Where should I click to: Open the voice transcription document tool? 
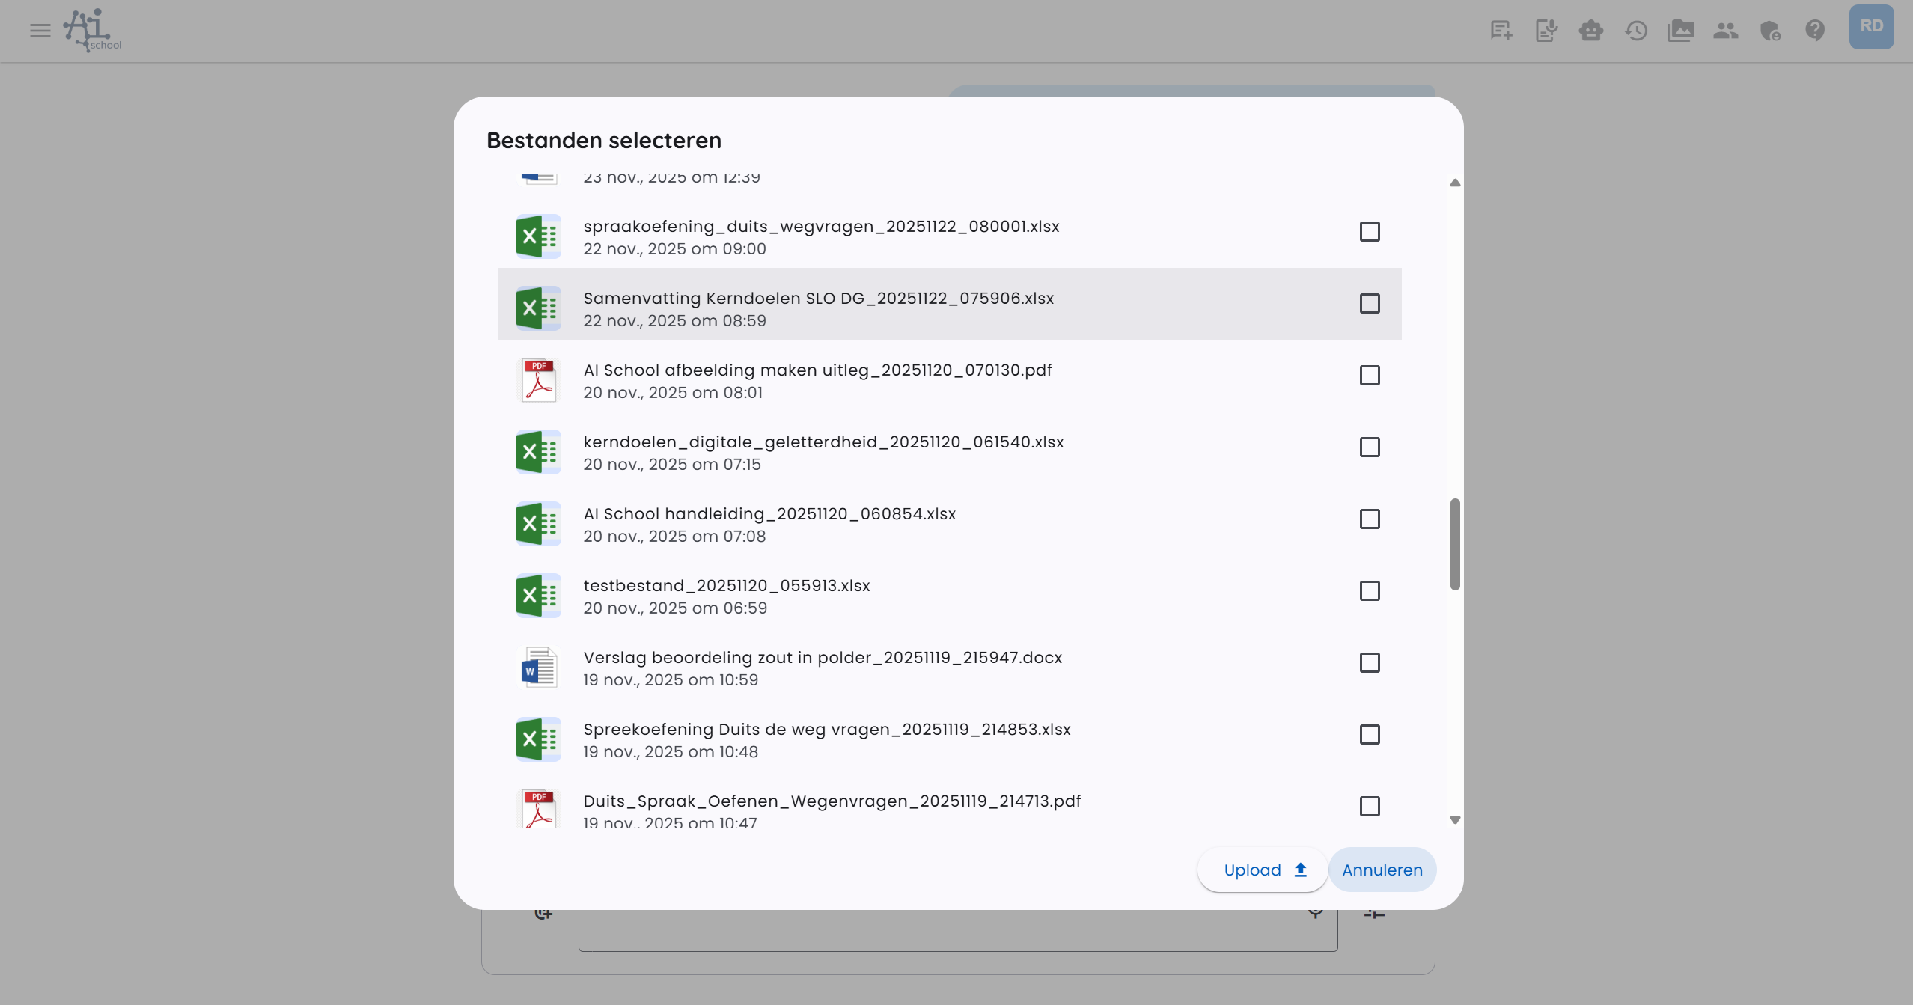click(1546, 30)
